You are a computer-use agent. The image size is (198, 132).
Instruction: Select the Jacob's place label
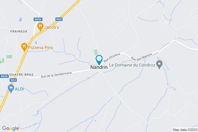click(x=52, y=27)
